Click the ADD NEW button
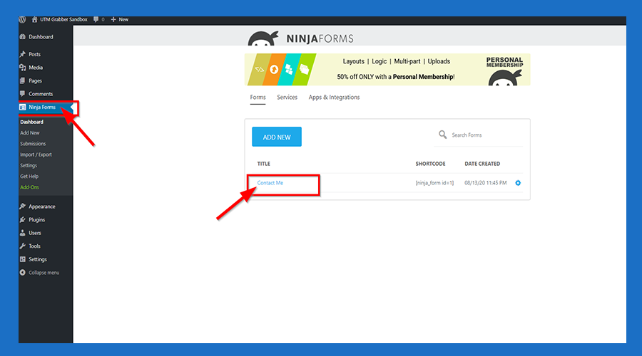Image resolution: width=642 pixels, height=356 pixels. (x=277, y=137)
